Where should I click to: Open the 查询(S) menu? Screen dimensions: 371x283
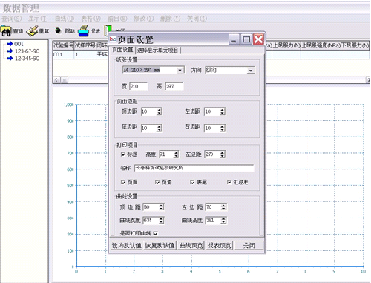(x=12, y=19)
